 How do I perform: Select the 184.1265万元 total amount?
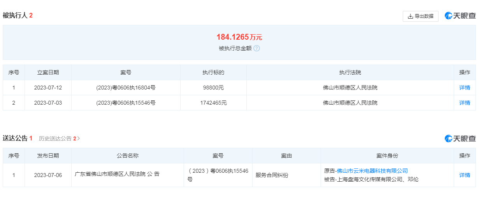tap(239, 37)
